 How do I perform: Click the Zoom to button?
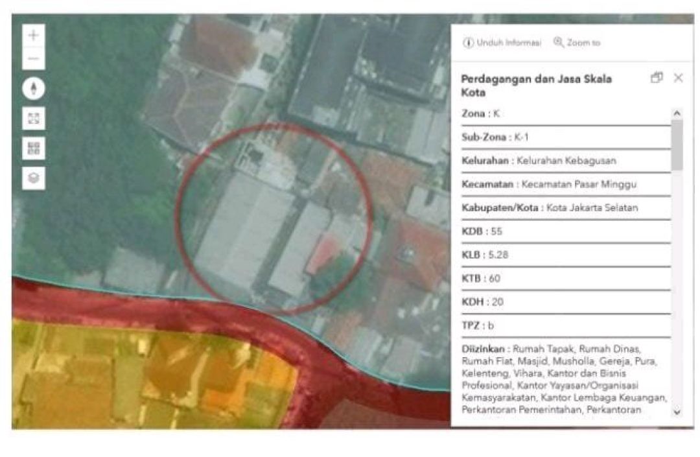(577, 43)
